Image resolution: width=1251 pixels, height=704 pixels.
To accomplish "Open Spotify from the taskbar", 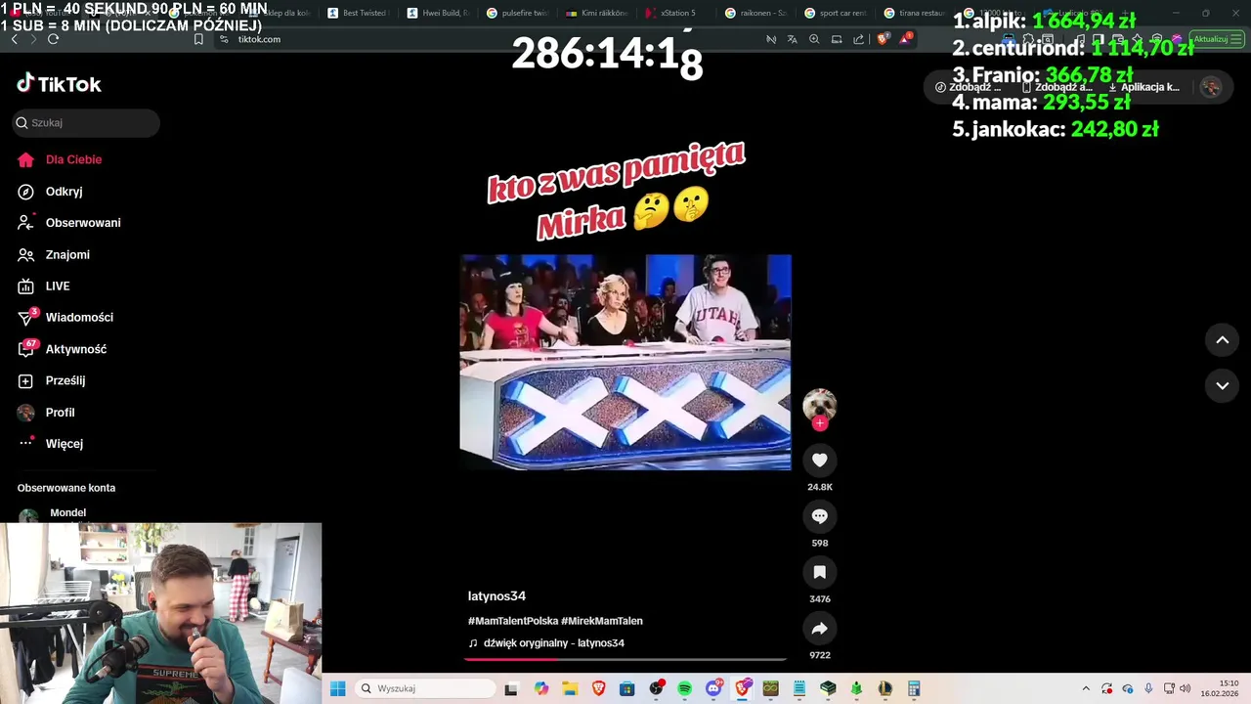I will 684,688.
